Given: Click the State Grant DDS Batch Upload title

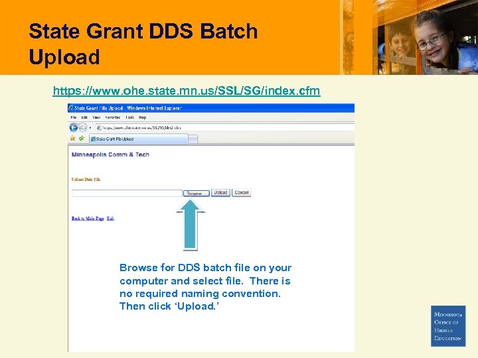Looking at the screenshot, I should click(143, 44).
